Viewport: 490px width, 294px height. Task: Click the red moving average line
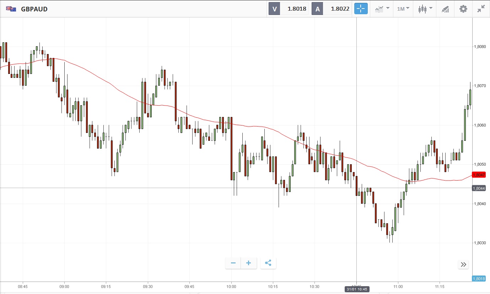click(107, 81)
